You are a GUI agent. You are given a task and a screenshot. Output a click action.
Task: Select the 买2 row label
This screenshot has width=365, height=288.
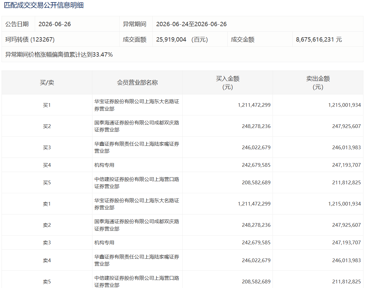tap(47, 126)
